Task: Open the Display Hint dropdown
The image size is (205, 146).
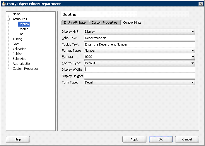Action: pyautogui.click(x=193, y=32)
